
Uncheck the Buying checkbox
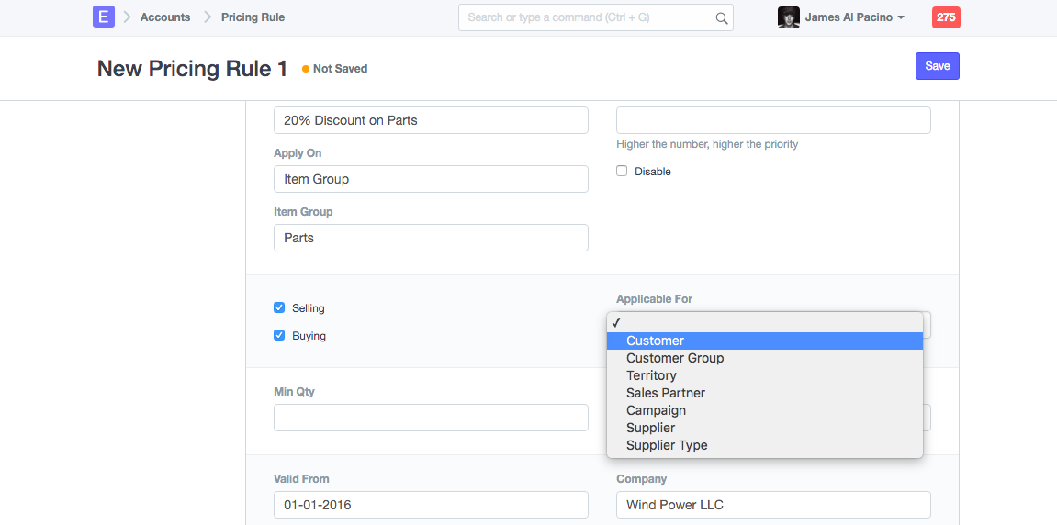279,336
